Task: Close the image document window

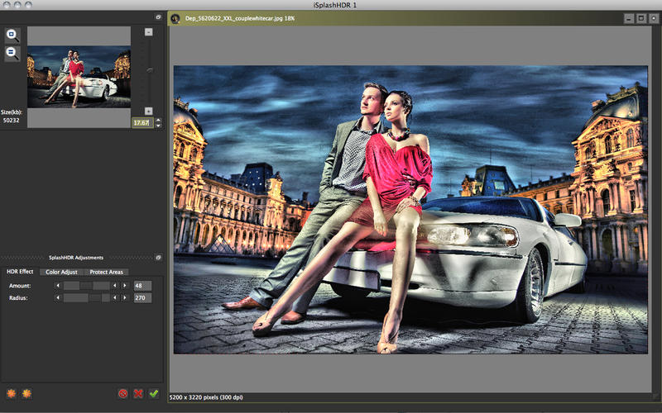Action: (654, 18)
